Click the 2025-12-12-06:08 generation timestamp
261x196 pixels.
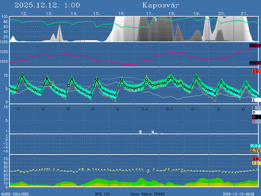tap(239, 194)
